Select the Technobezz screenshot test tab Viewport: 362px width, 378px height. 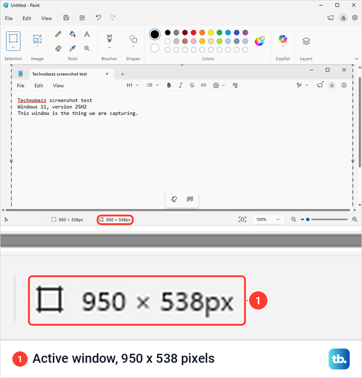(x=71, y=74)
